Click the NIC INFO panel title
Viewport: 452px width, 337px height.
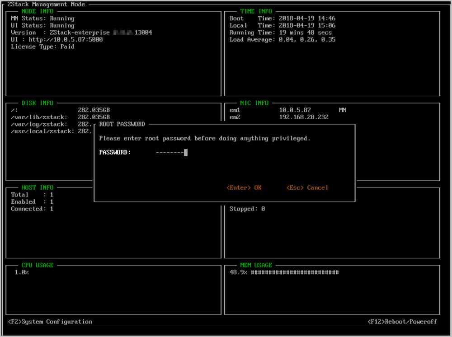click(254, 103)
